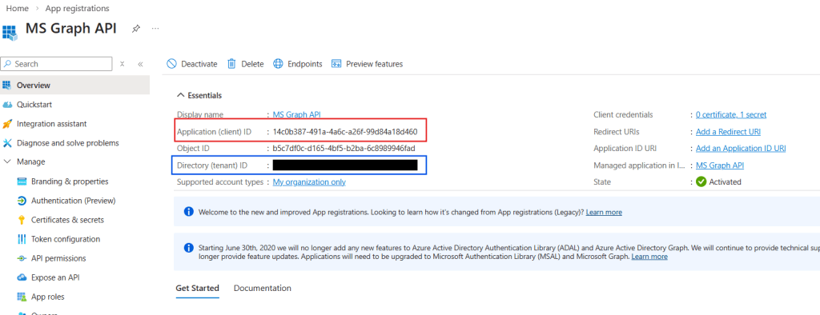Open Token configuration
The image size is (820, 315).
point(66,239)
